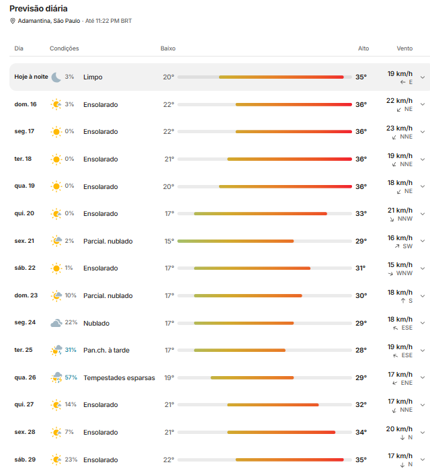Click the Pan.ch. à tarde condition text
Screen dimensions: 430x475
[107, 350]
